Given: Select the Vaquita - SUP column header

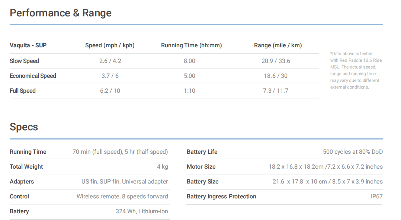Looking at the screenshot, I should coord(28,45).
